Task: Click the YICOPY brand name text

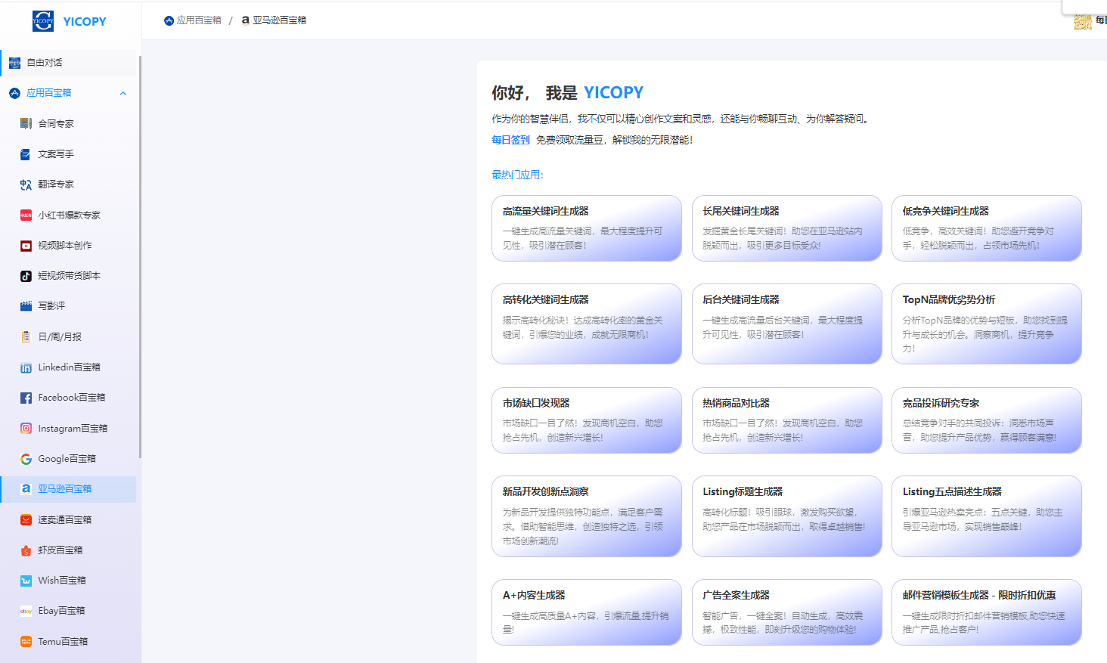Action: (85, 21)
